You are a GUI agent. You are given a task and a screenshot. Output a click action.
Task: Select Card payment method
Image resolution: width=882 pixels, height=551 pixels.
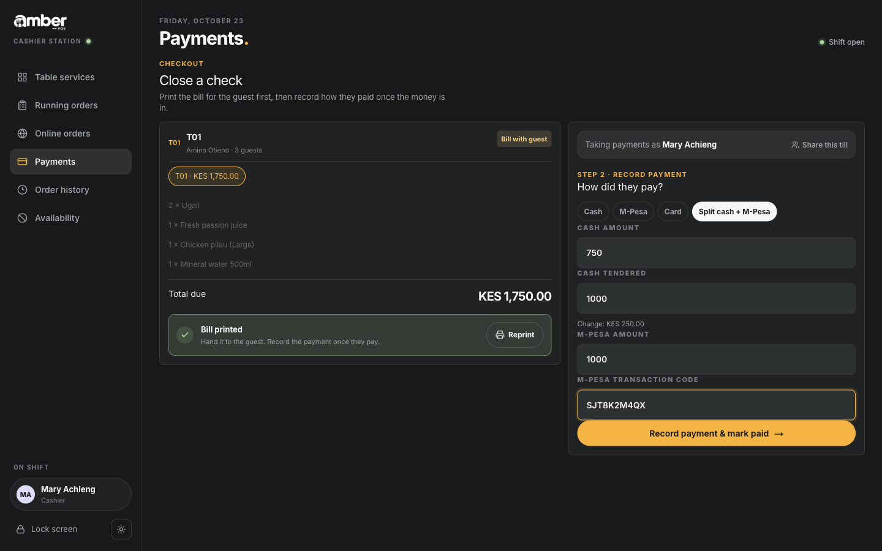[x=673, y=212]
